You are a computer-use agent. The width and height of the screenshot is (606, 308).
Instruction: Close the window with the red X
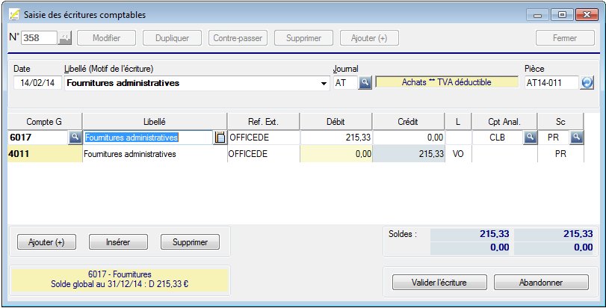click(587, 15)
